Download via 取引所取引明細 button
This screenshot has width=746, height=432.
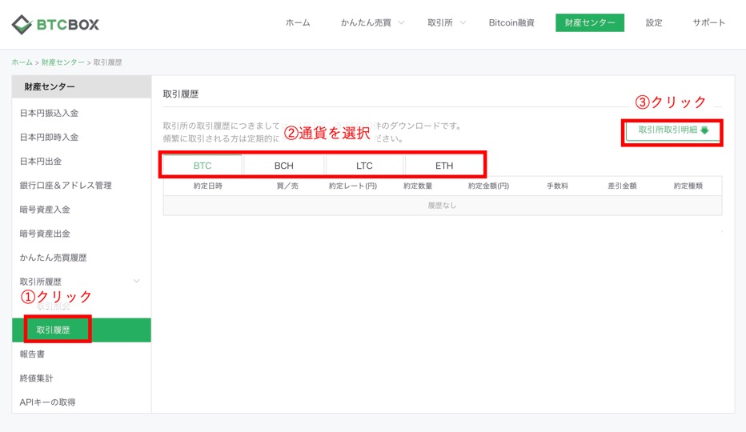[672, 130]
